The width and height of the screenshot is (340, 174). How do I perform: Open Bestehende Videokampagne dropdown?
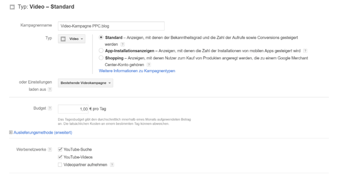tap(85, 83)
